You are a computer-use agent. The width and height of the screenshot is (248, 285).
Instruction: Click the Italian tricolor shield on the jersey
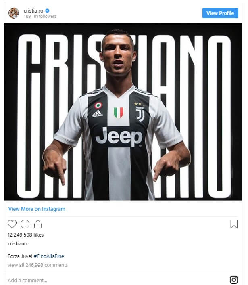(x=119, y=113)
